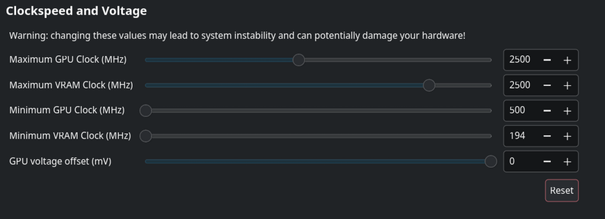
Task: Focus the Minimum GPU Clock 500 field
Action: click(520, 110)
